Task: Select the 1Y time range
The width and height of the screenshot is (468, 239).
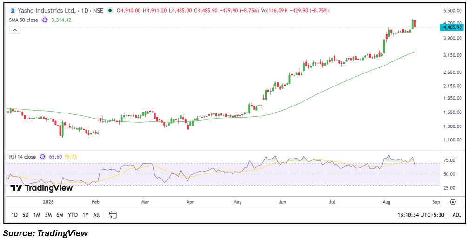Action: tap(85, 215)
